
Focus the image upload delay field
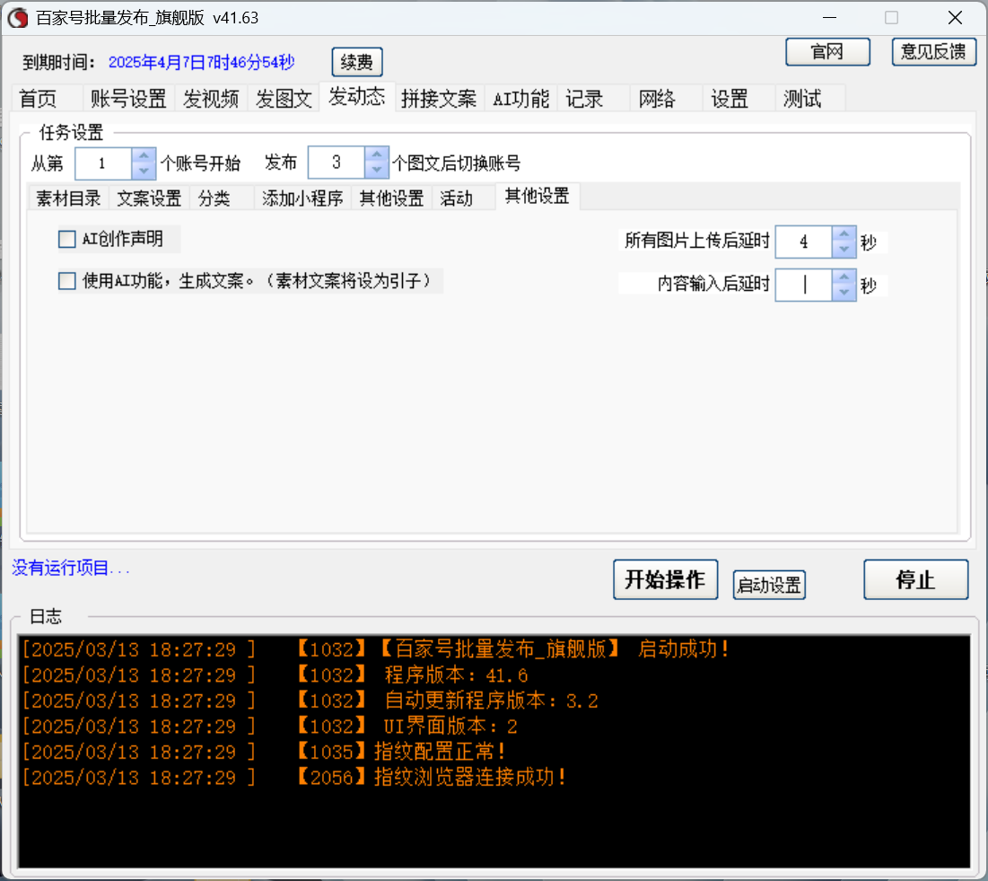coord(804,242)
